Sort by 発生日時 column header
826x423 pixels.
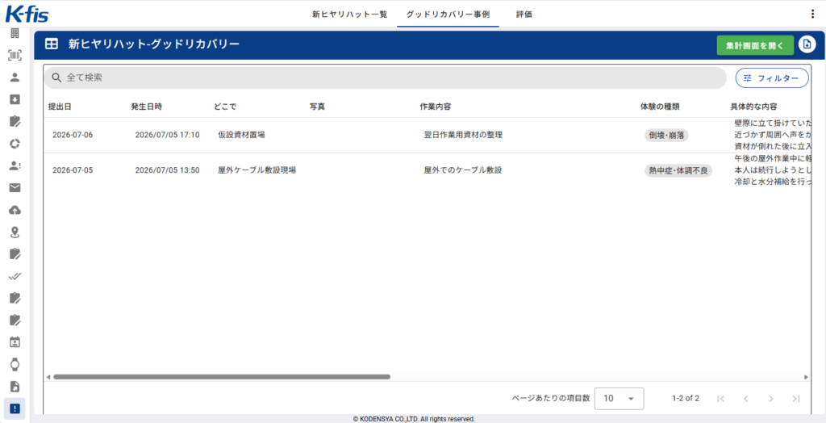tap(147, 107)
